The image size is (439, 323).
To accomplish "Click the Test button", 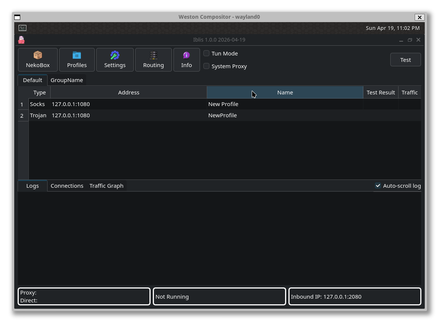I will [x=405, y=60].
